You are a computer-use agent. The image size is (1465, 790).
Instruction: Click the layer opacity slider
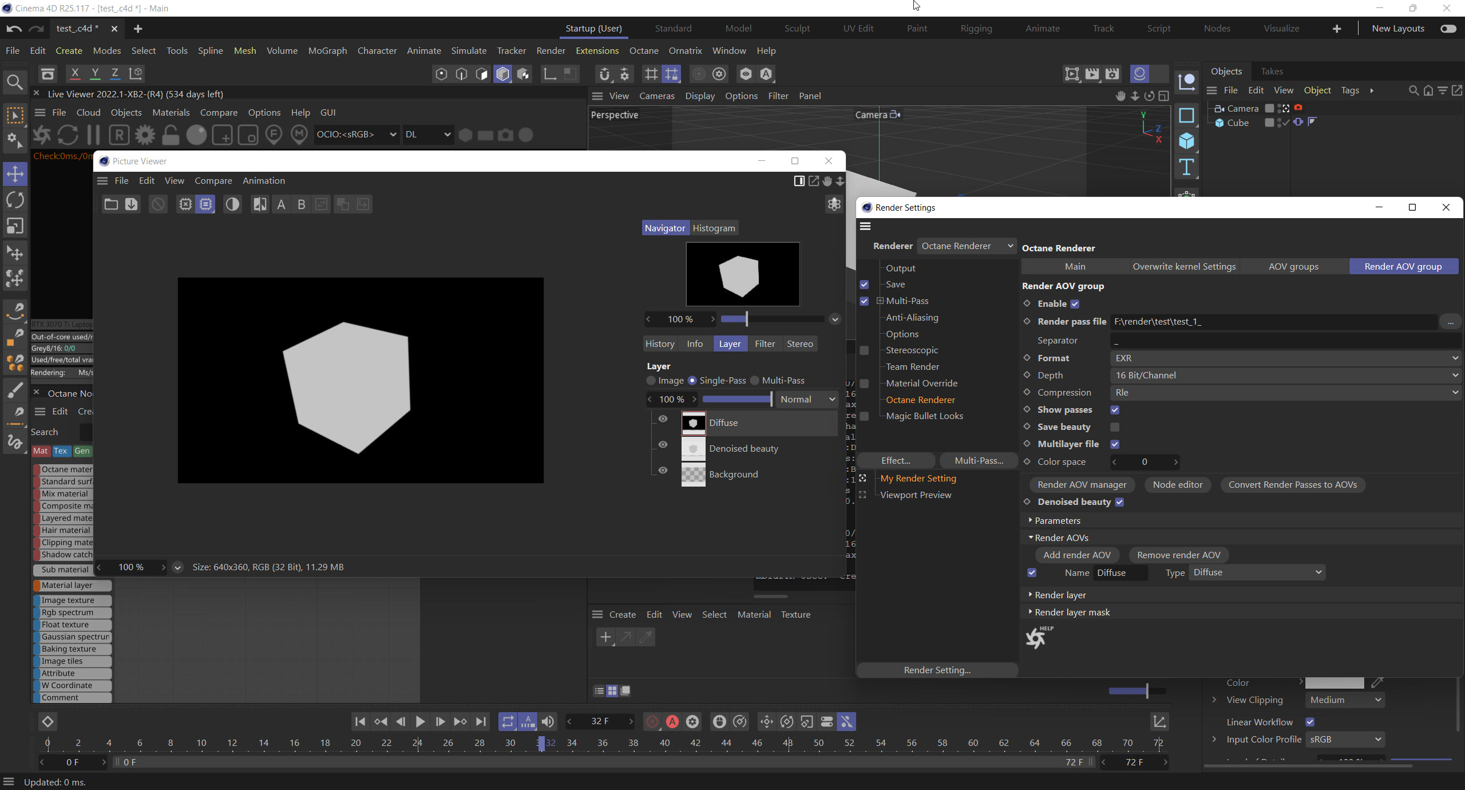click(x=737, y=400)
